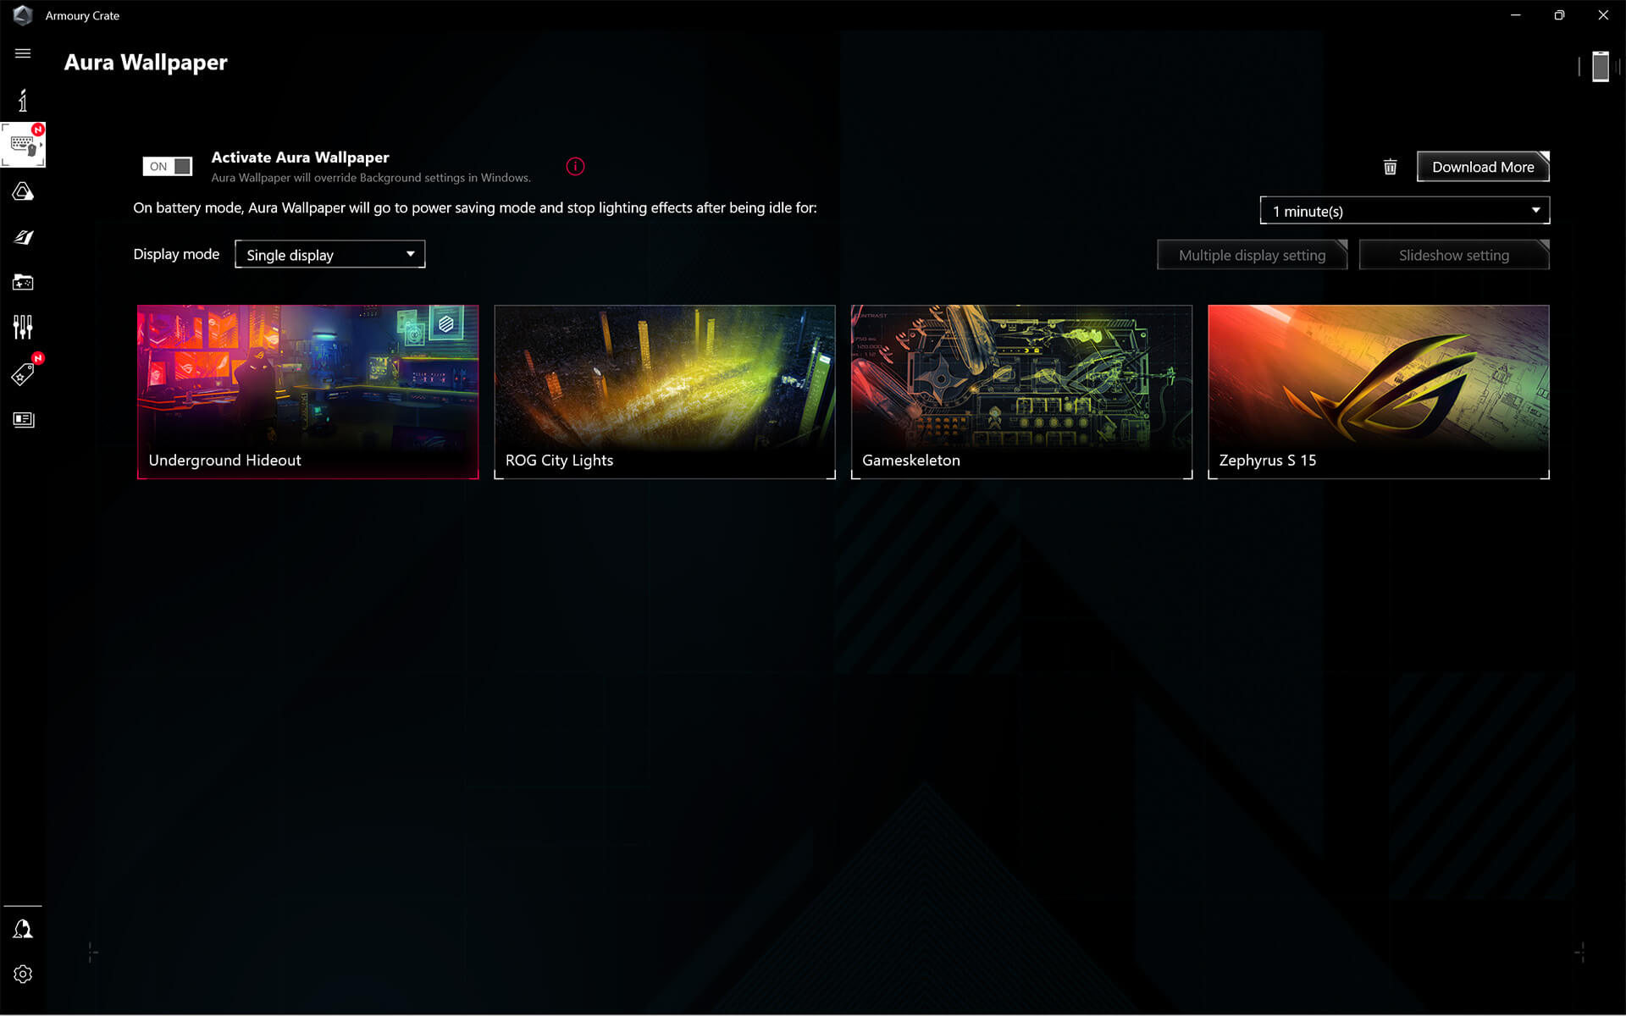Screen dimensions: 1626x1016
Task: Click the hamburger menu icon
Action: coord(22,54)
